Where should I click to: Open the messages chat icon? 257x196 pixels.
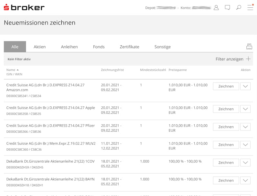coord(227,7)
